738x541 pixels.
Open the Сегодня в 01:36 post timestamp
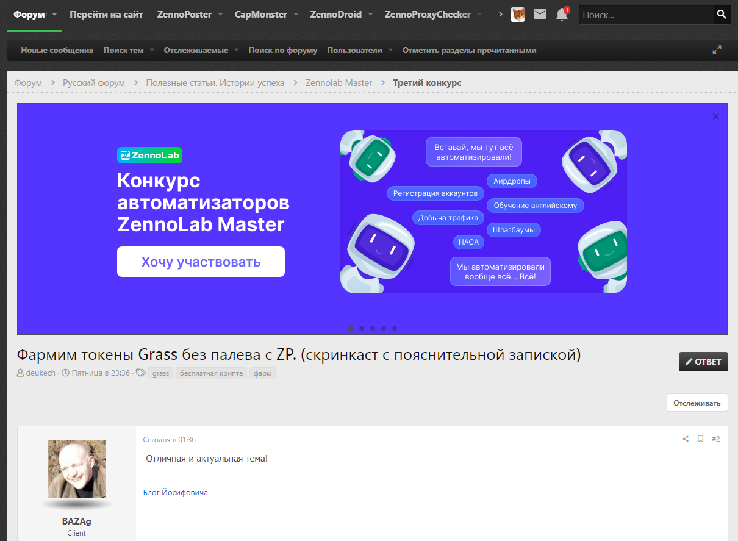click(170, 440)
